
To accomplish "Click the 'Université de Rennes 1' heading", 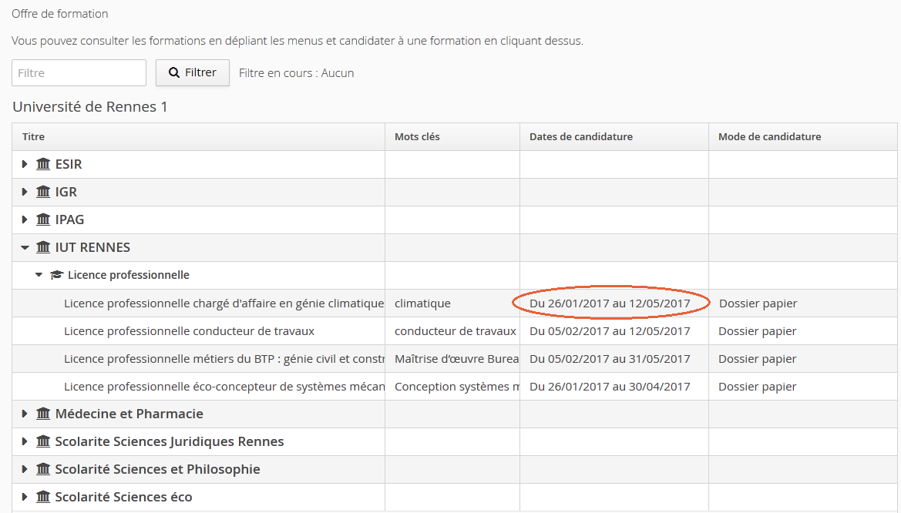I will (90, 107).
